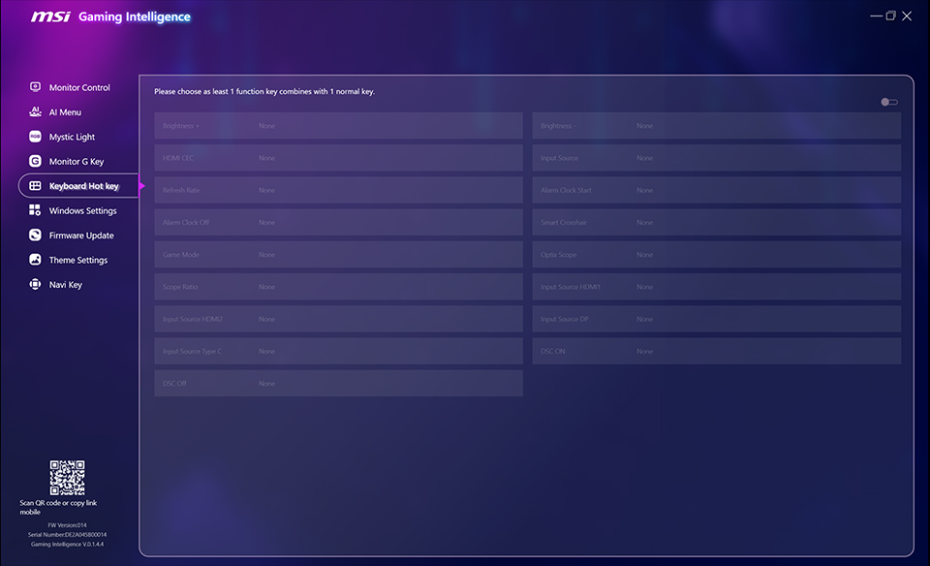Open the Game Mode key assignment selector
This screenshot has height=566, width=930.
click(x=338, y=254)
